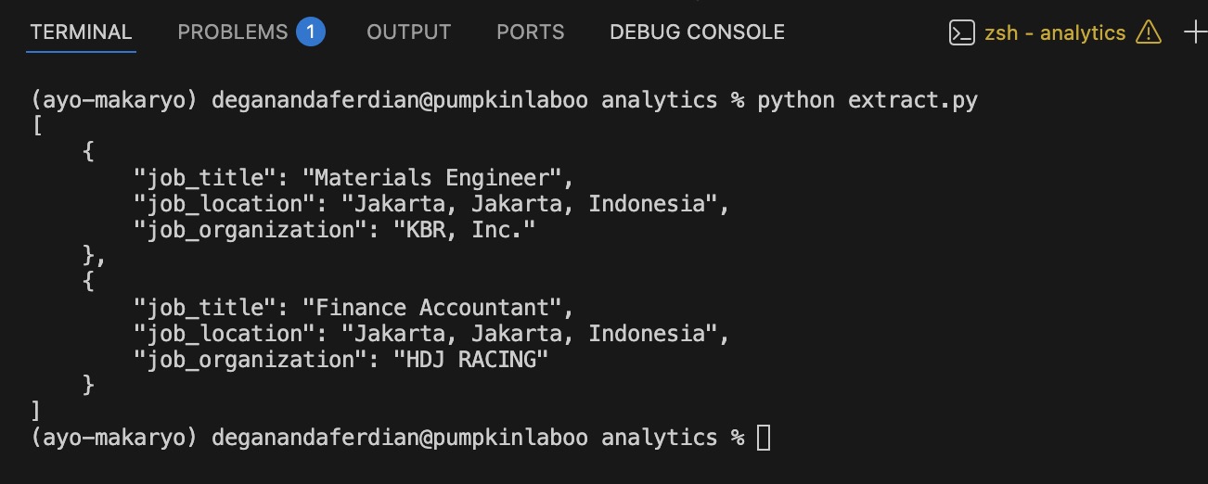1208x484 pixels.
Task: Switch to the DEBUG CONSOLE tab
Action: click(697, 32)
